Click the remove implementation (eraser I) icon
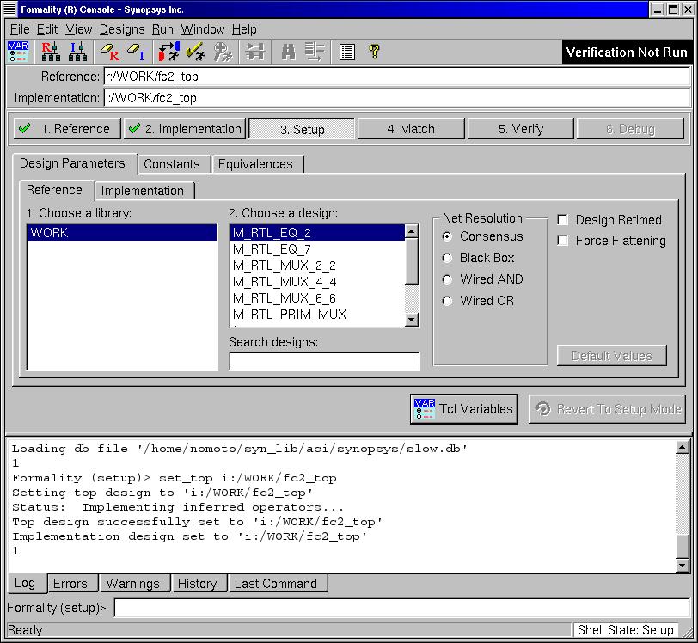Image resolution: width=698 pixels, height=643 pixels. 136,52
